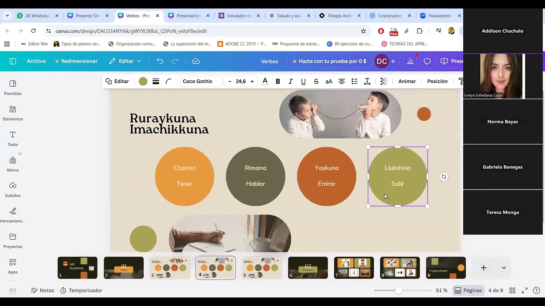545x306 pixels.
Task: Open the Archivo menu
Action: coord(36,61)
